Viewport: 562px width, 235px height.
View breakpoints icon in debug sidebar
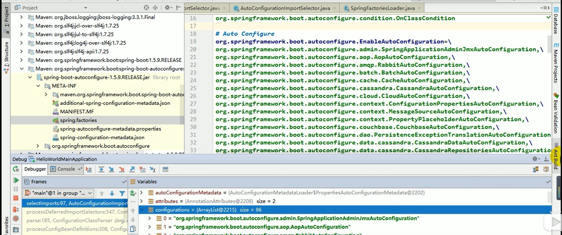click(16, 210)
